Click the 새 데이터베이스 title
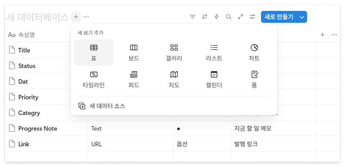 [x=38, y=17]
